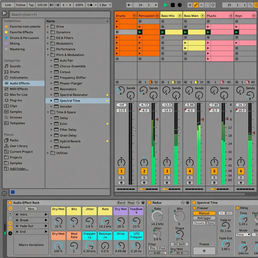Select the Drums category
The image size is (258, 258).
click(15, 72)
